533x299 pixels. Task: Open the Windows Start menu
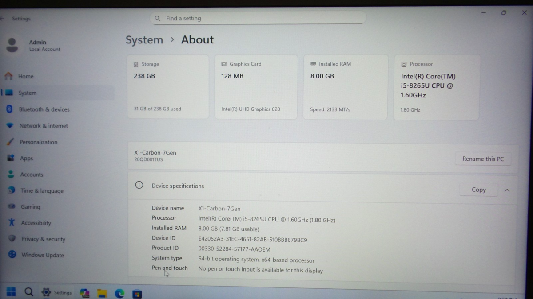coord(11,292)
